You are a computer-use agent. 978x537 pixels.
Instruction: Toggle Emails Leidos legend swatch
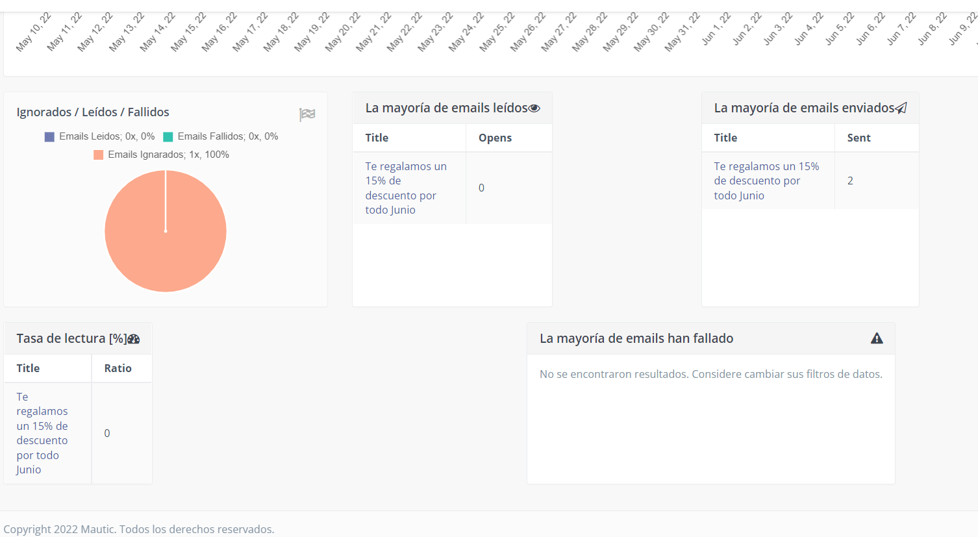[49, 136]
